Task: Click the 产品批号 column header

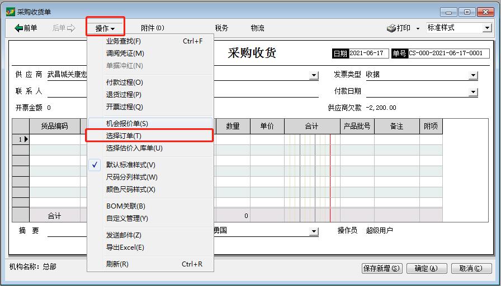Action: (357, 126)
